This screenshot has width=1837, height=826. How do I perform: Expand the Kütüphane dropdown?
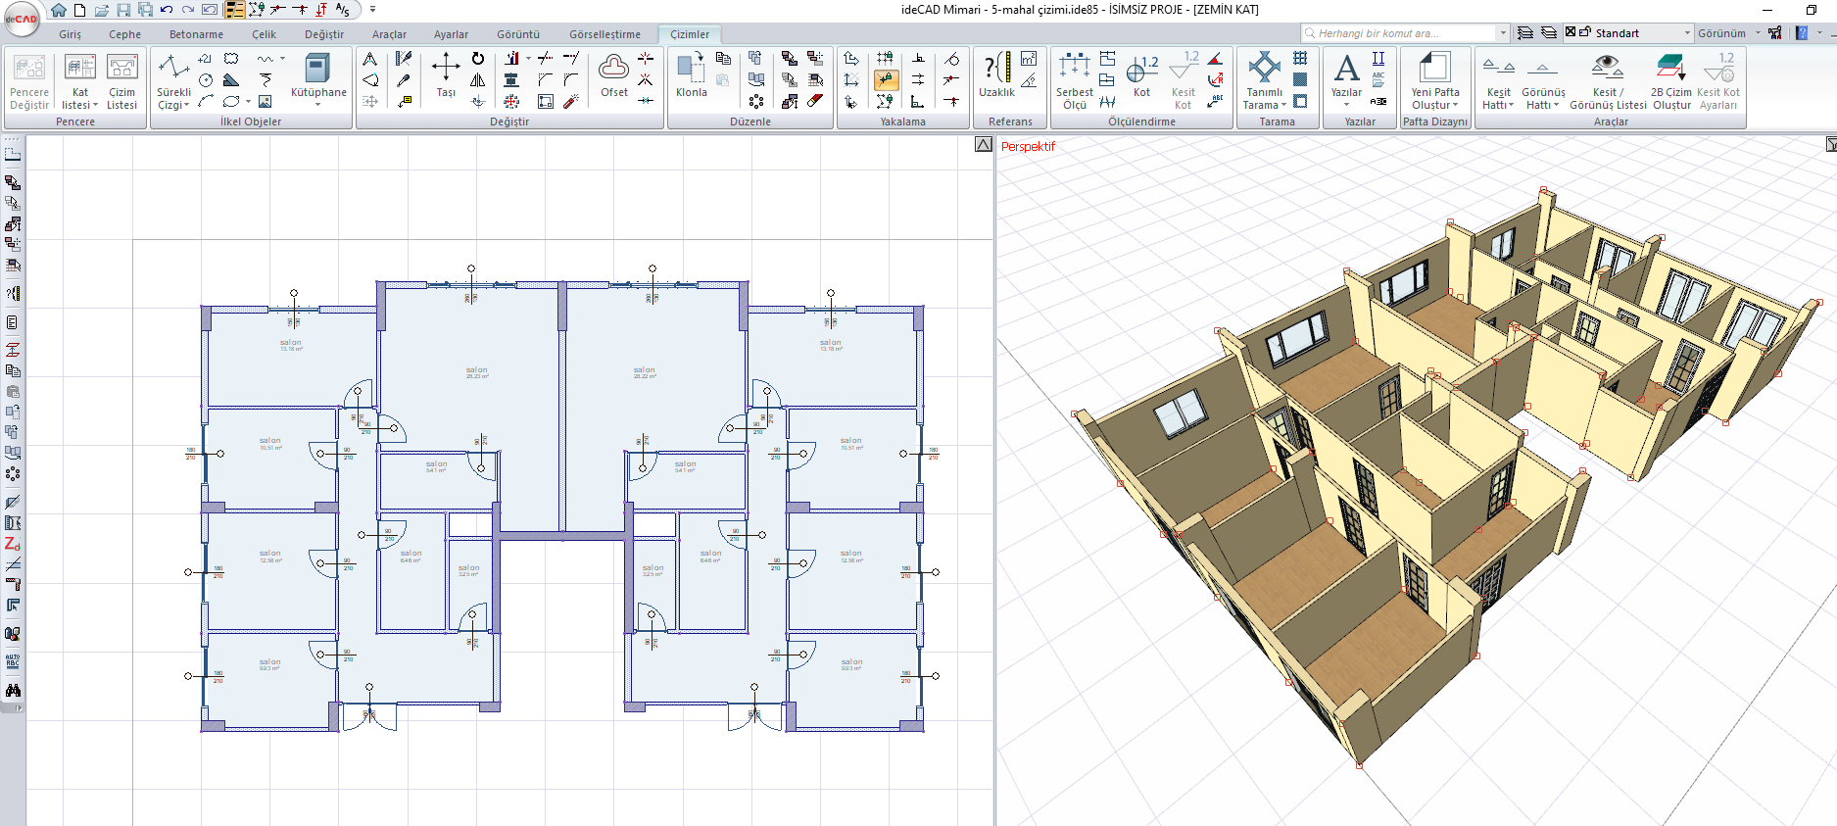pyautogui.click(x=318, y=104)
